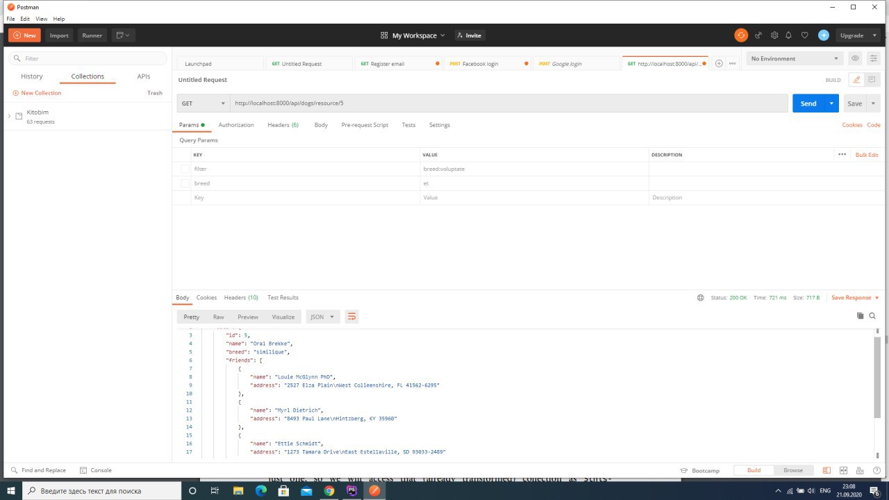The width and height of the screenshot is (889, 500).
Task: Enable the breed query param checkbox
Action: pos(185,183)
